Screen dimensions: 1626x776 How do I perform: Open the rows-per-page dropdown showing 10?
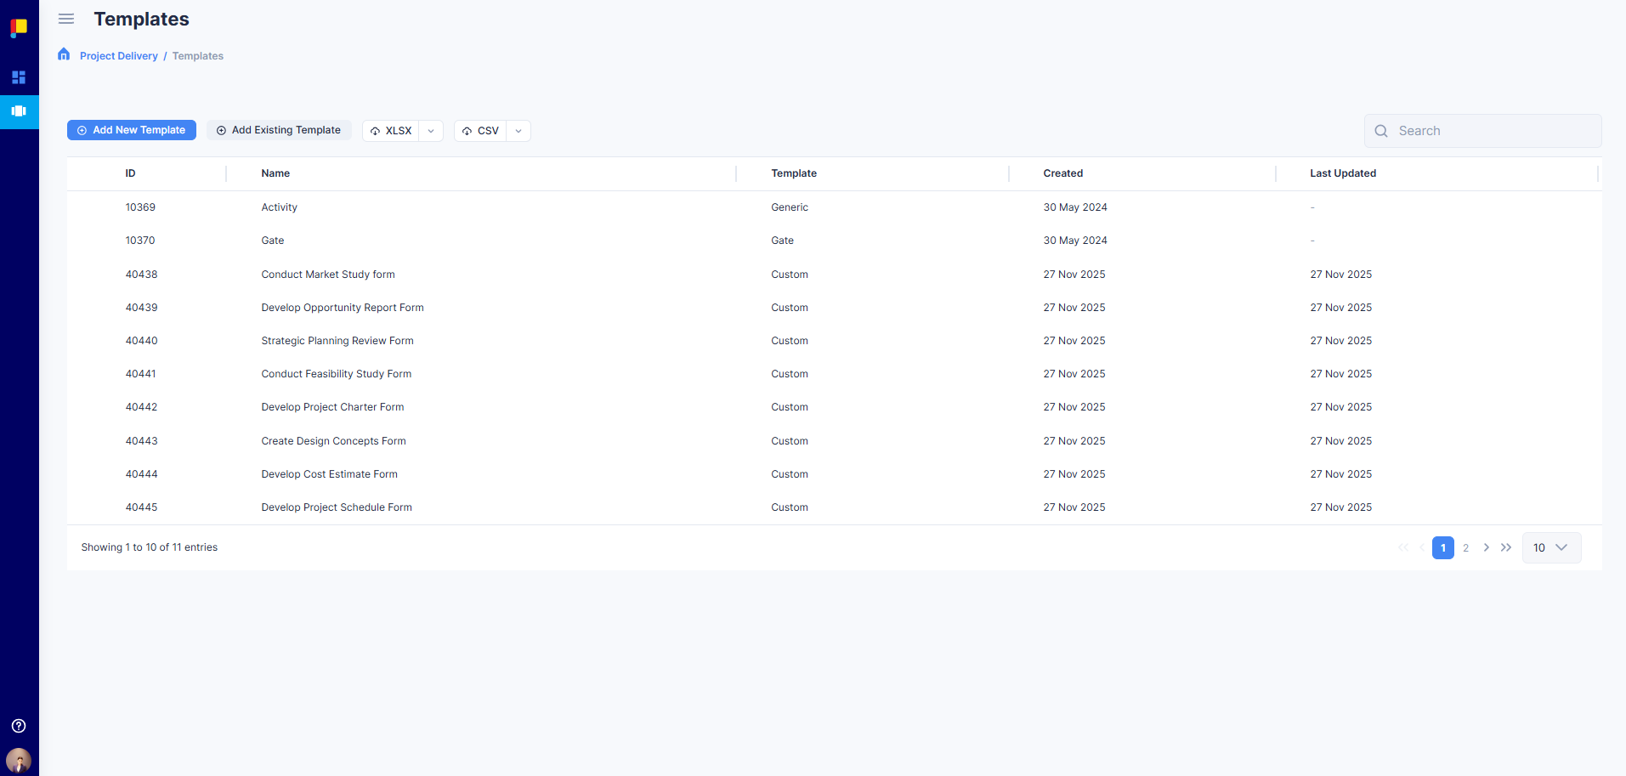1550,547
